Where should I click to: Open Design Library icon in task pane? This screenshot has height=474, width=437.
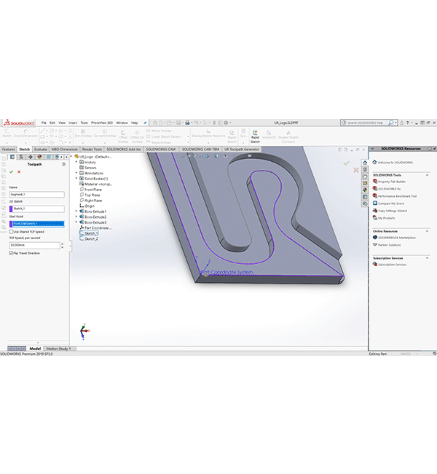[x=365, y=170]
